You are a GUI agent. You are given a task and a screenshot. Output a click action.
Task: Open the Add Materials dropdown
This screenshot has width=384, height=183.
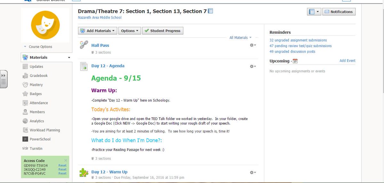click(98, 31)
